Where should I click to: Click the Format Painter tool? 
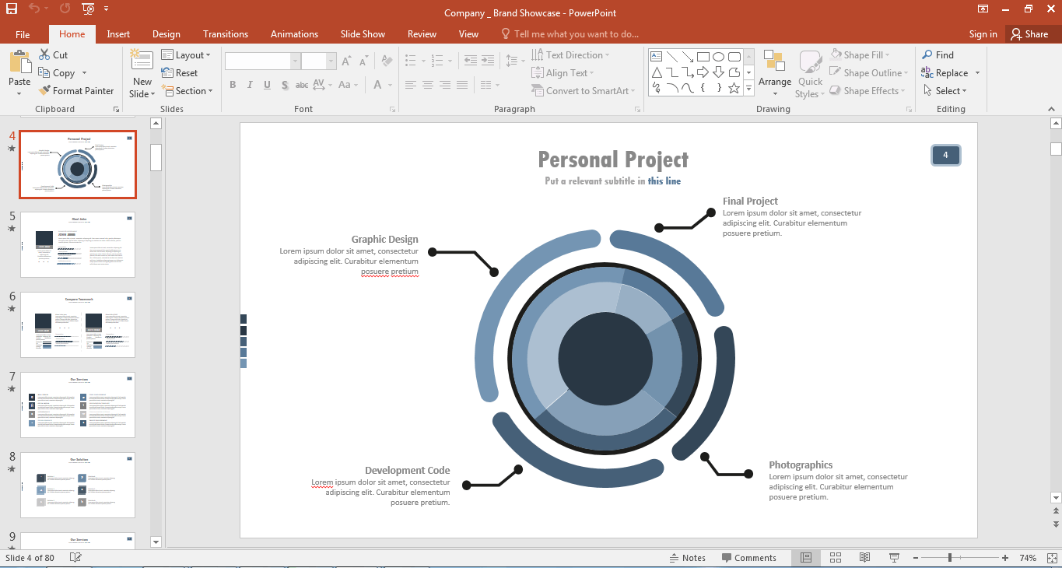click(76, 91)
